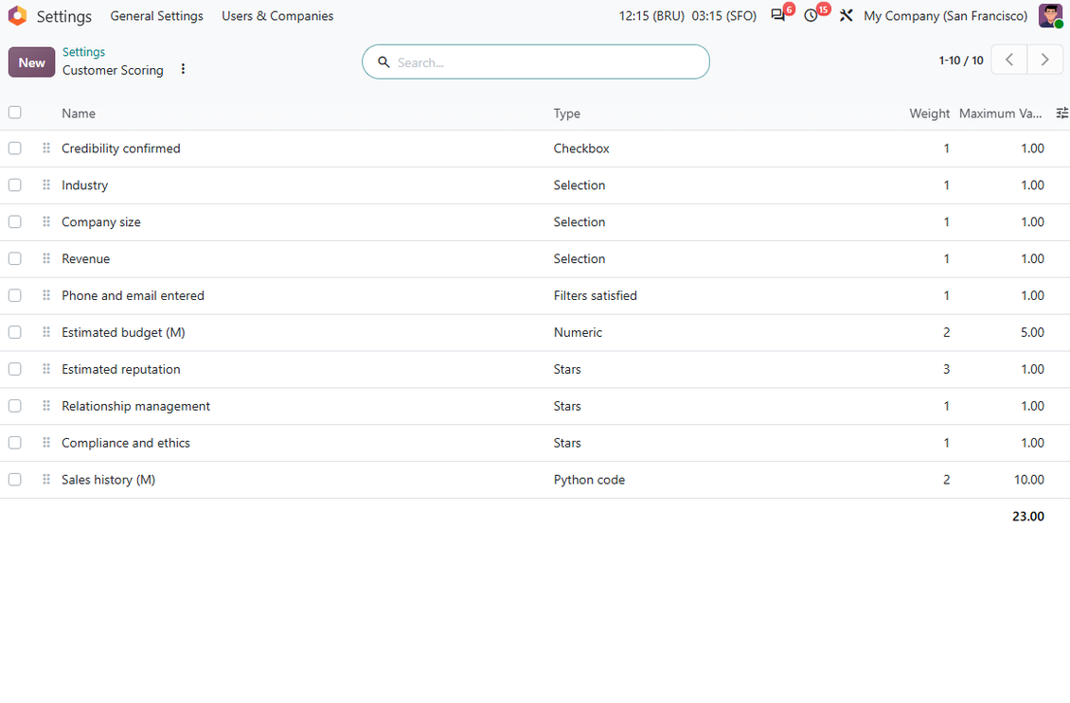
Task: Click the 1-10 / 10 pager counter
Action: coord(961,60)
